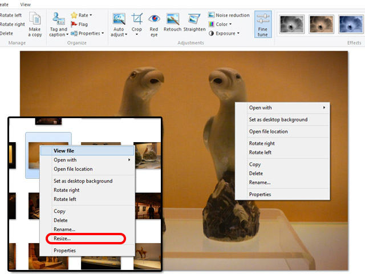Image resolution: width=365 pixels, height=274 pixels.
Task: Click Delete in the Manage group
Action: (x=6, y=33)
